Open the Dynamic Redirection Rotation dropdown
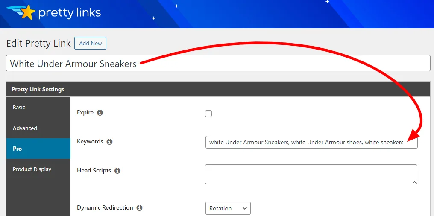The width and height of the screenshot is (434, 216). click(x=228, y=208)
